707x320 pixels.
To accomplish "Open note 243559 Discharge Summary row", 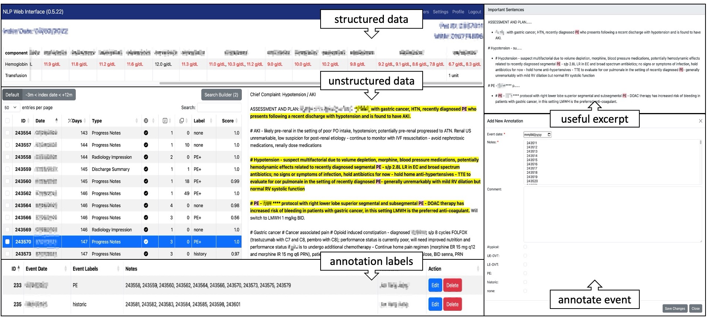I will 122,169.
